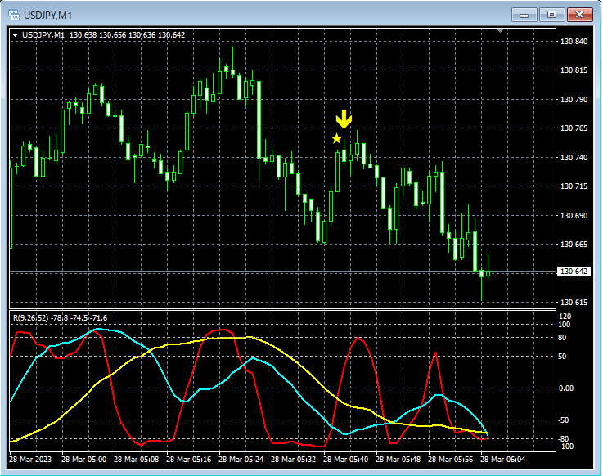Click the 28 Mar 05:08 time label
The width and height of the screenshot is (603, 476).
click(x=136, y=460)
